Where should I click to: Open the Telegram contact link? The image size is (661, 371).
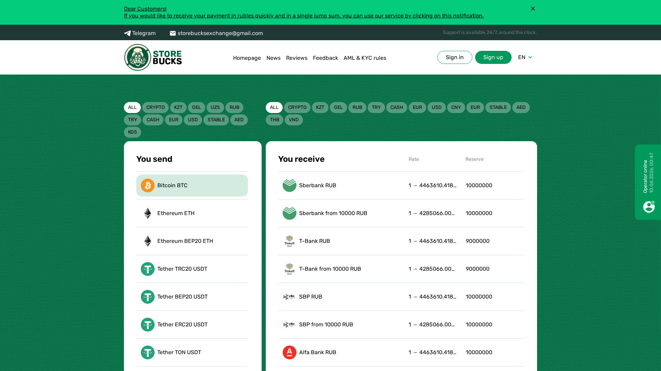pos(140,33)
